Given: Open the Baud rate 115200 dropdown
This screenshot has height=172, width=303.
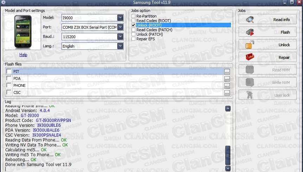Looking at the screenshot, I should (x=120, y=36).
